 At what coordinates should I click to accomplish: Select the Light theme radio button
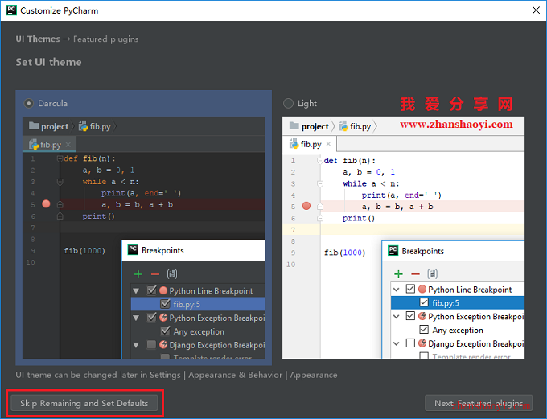[288, 103]
